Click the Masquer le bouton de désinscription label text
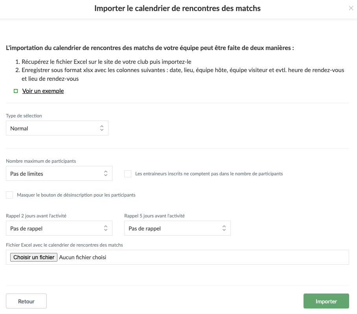This screenshot has width=357, height=314. pyautogui.click(x=76, y=195)
